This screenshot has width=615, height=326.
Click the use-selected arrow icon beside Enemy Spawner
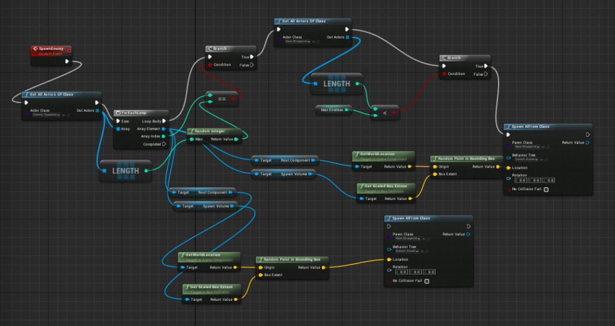pos(63,114)
